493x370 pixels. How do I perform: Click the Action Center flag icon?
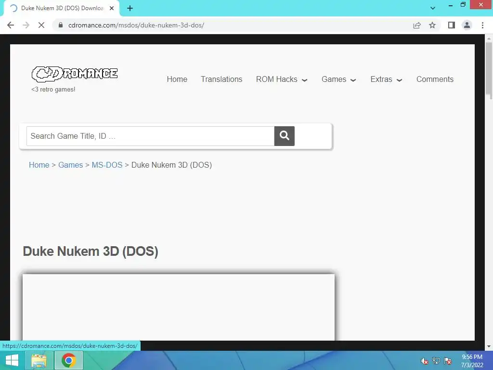click(448, 361)
